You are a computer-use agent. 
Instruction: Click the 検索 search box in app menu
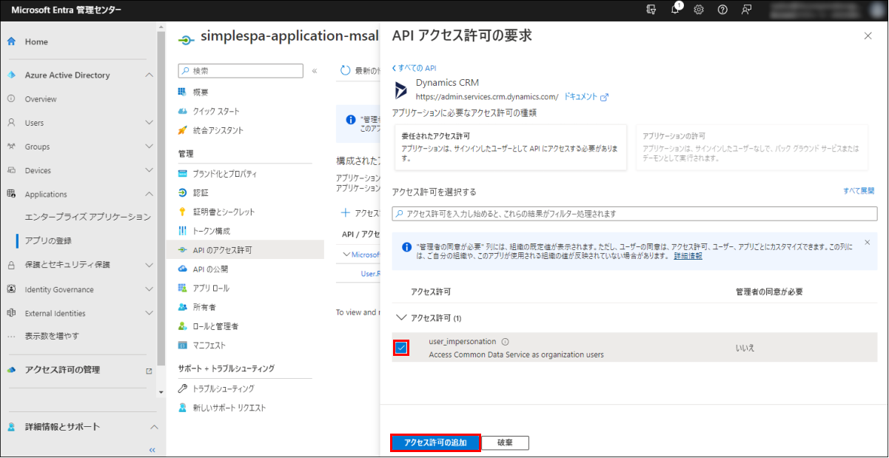[x=241, y=71]
